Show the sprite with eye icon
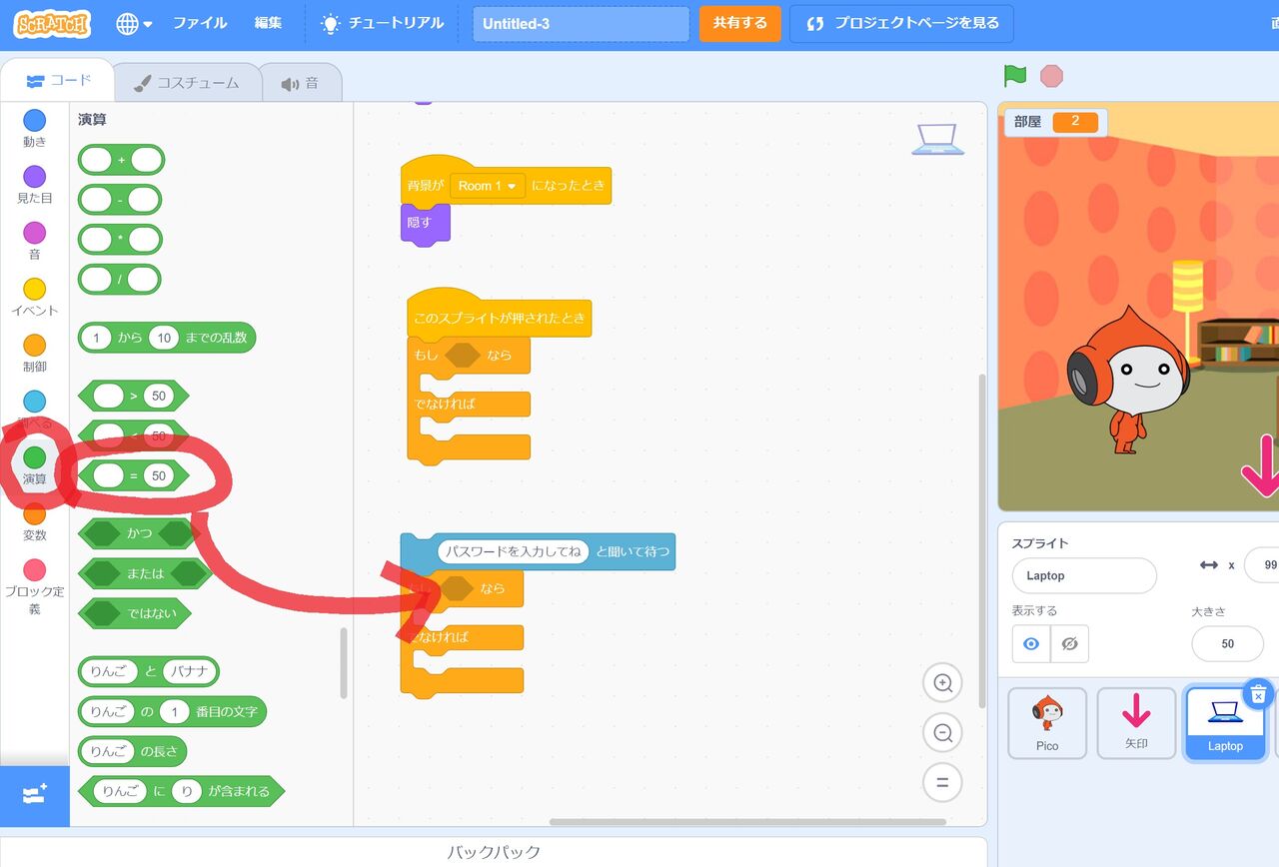 [1031, 644]
